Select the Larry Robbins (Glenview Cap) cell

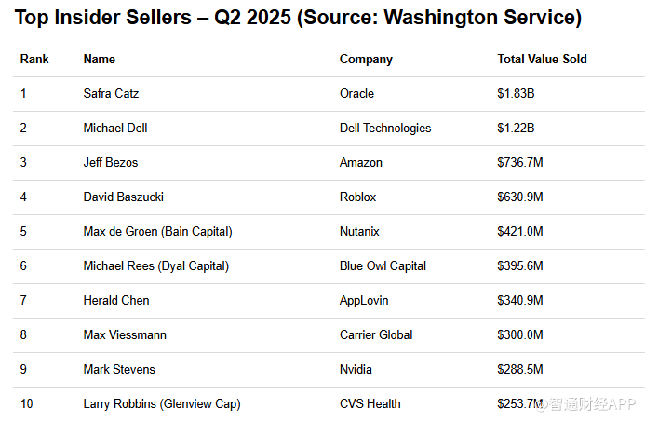tap(162, 404)
